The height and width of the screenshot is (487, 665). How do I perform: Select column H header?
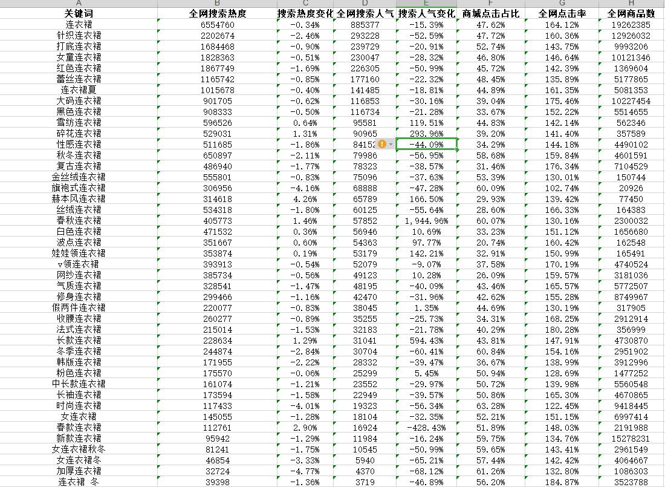click(631, 4)
